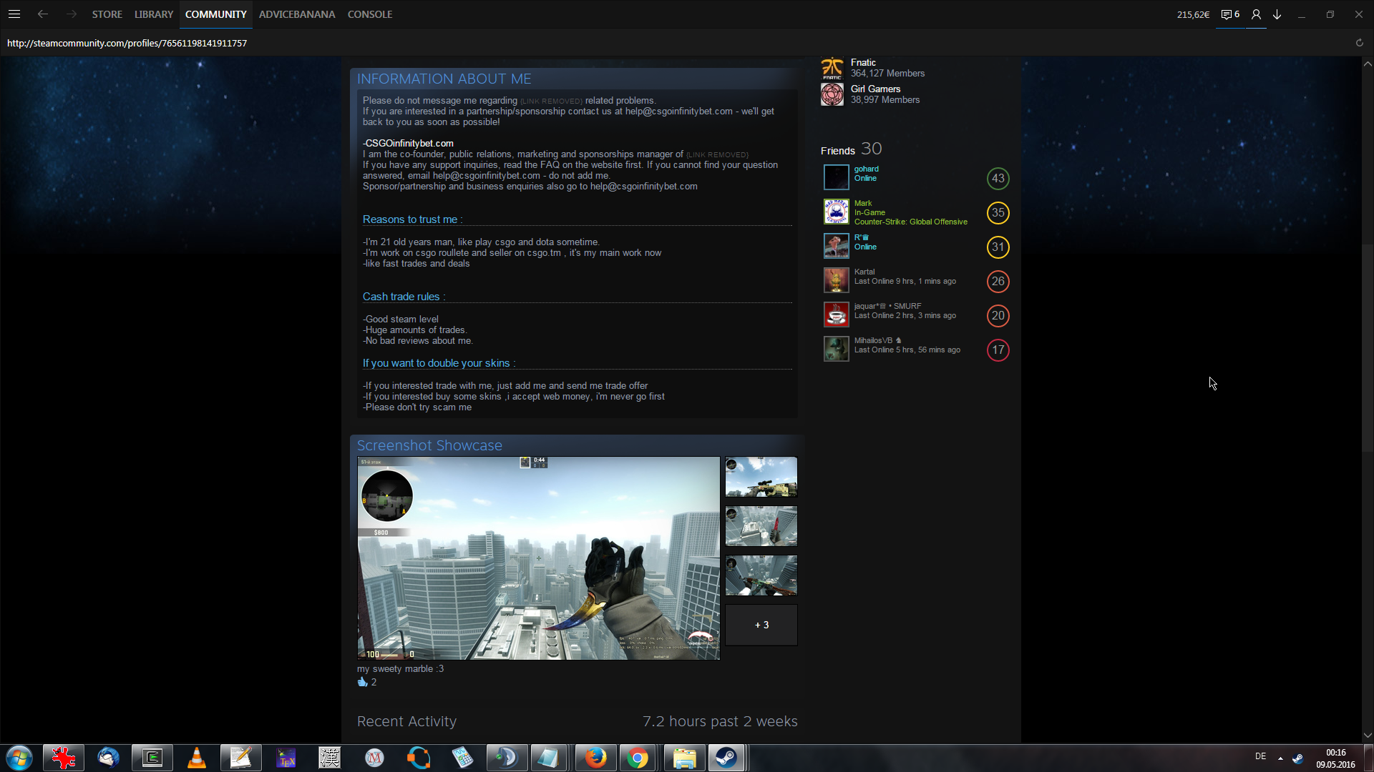1374x772 pixels.
Task: Expand the +3 more screenshots tile
Action: (x=761, y=625)
